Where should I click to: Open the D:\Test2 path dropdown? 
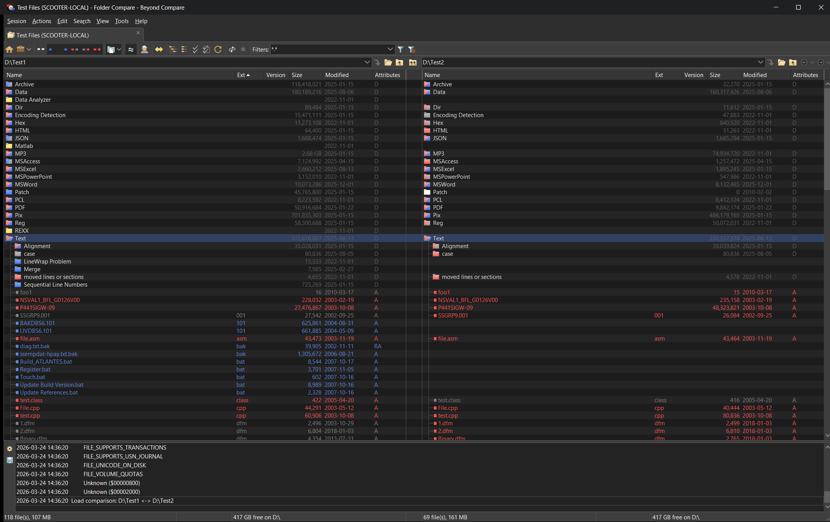(x=760, y=62)
